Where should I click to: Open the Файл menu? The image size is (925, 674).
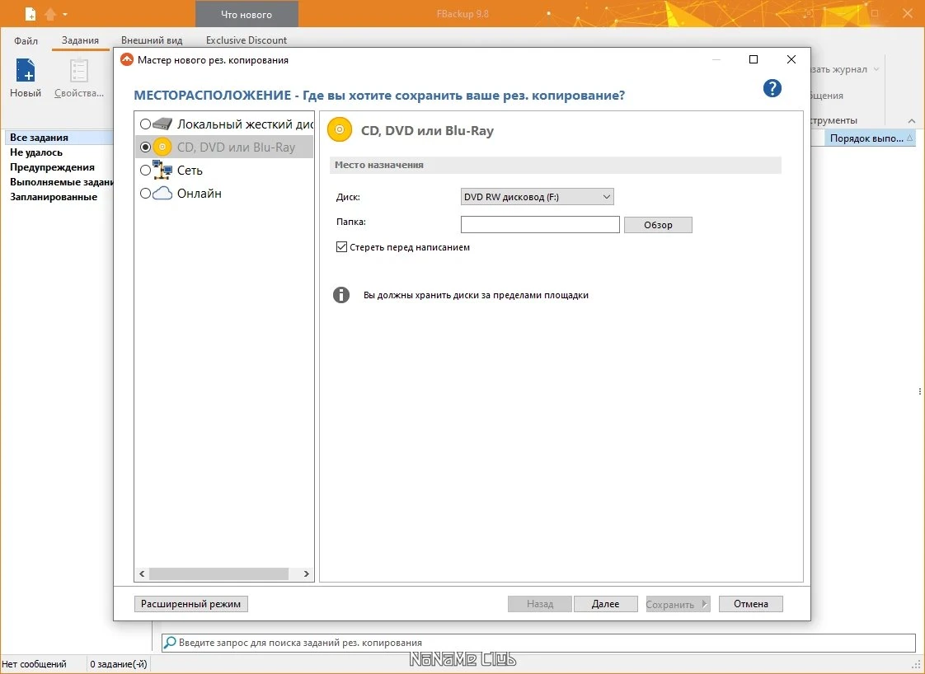(x=26, y=40)
